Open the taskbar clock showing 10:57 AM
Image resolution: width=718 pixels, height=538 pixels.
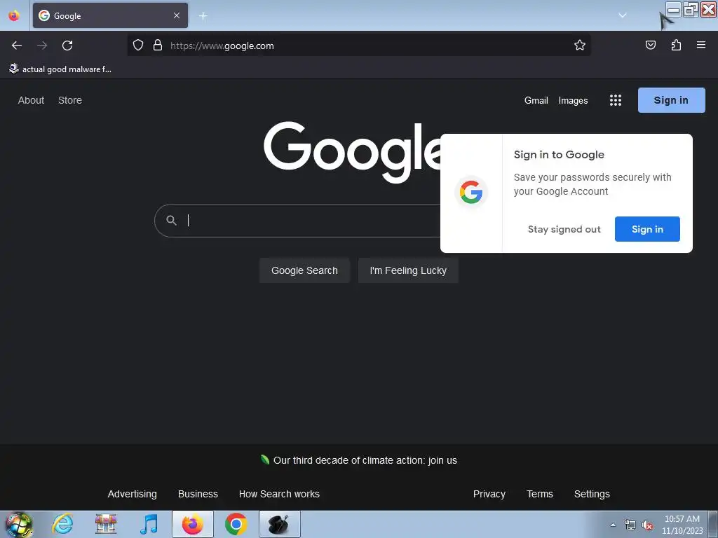click(682, 525)
